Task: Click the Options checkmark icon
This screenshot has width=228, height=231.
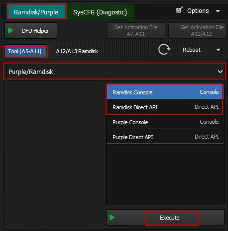Action: 179,10
